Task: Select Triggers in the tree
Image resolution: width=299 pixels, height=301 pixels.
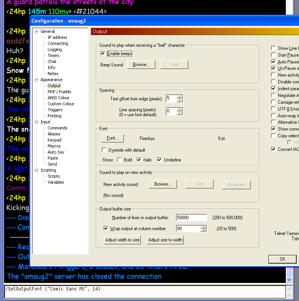Action: [x=55, y=110]
